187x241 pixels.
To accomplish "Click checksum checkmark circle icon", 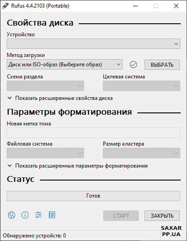I will [133, 65].
